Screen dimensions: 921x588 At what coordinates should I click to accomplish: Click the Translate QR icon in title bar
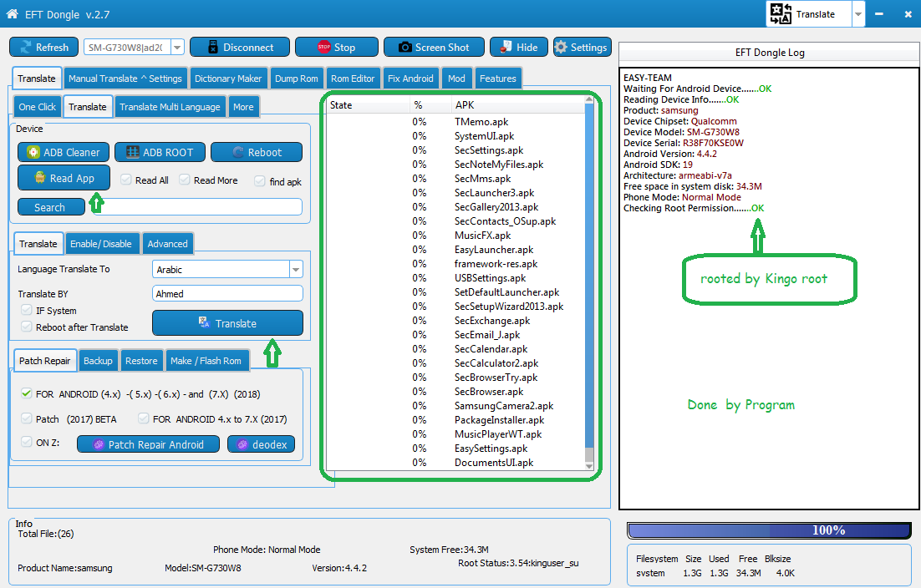coord(781,13)
